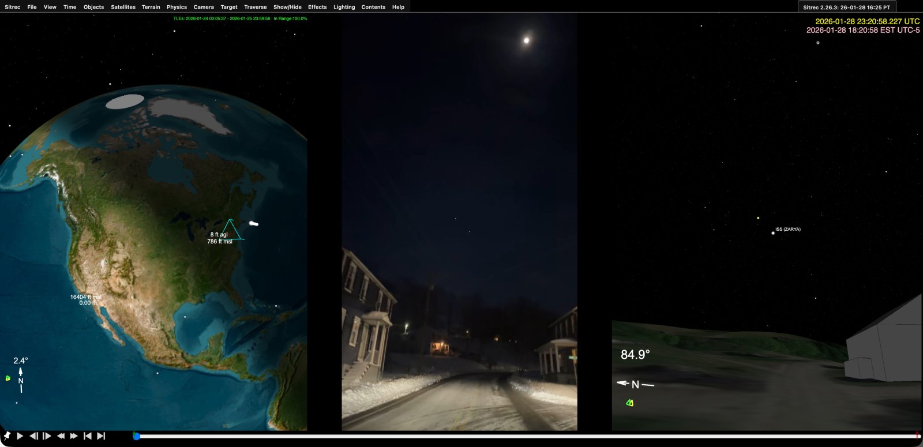The height and width of the screenshot is (447, 923).
Task: Open the Satellites menu
Action: (x=123, y=7)
